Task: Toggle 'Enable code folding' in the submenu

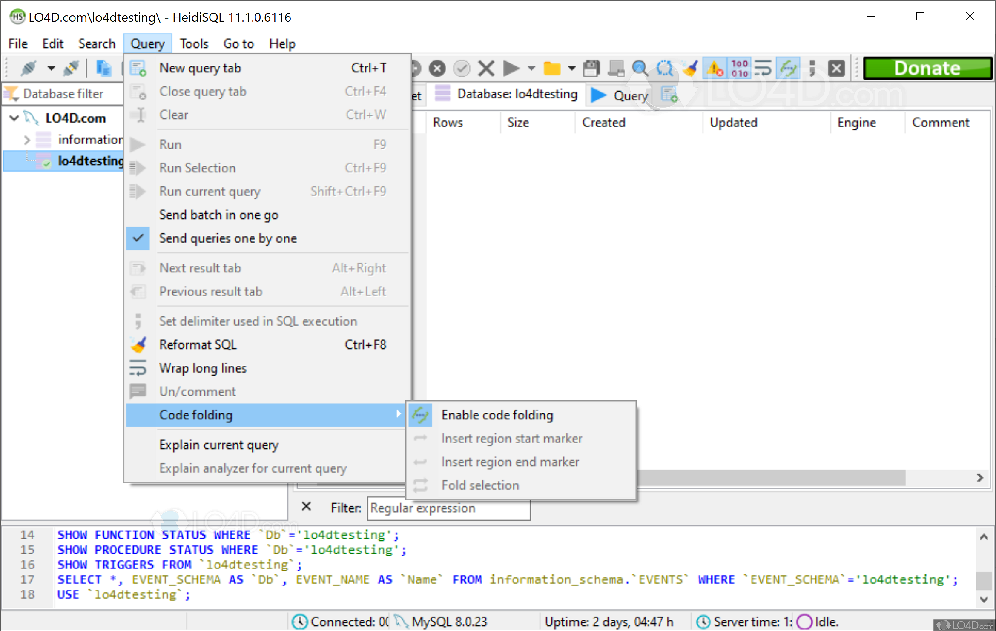Action: (x=497, y=415)
